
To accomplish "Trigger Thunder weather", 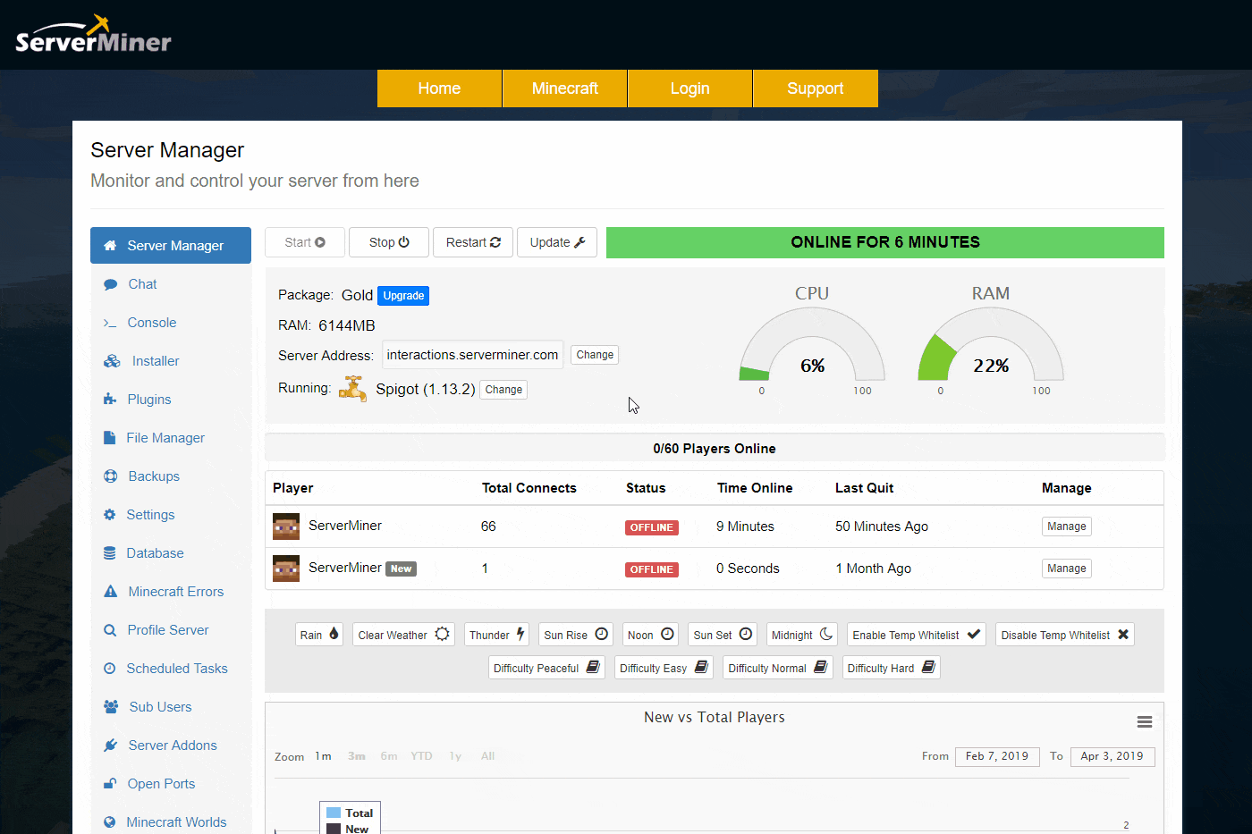I will pos(496,635).
